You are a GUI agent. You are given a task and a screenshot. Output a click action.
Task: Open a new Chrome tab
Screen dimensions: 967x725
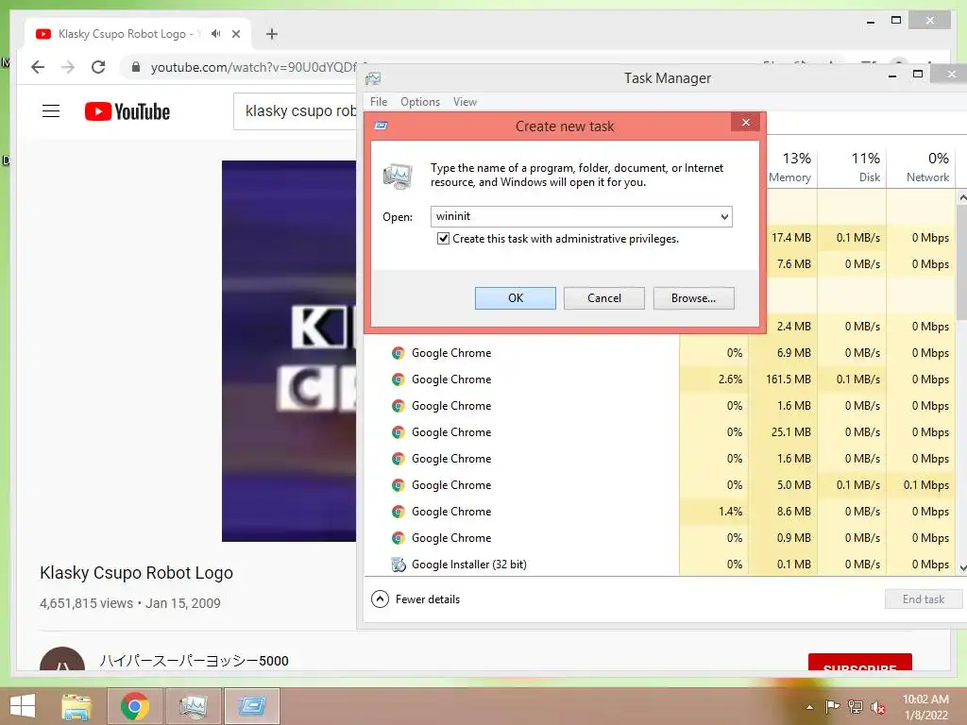click(272, 34)
